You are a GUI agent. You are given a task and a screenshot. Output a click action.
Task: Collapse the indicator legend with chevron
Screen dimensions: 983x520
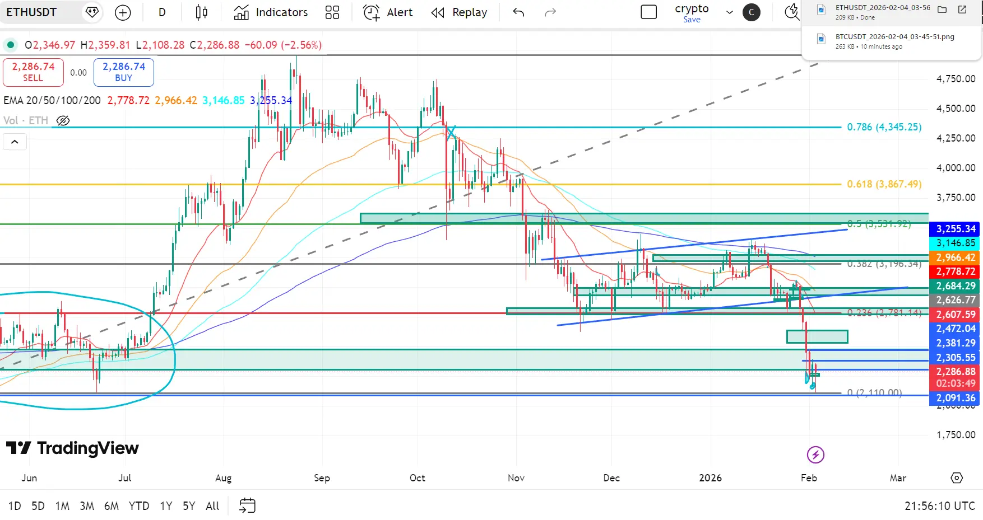click(15, 142)
